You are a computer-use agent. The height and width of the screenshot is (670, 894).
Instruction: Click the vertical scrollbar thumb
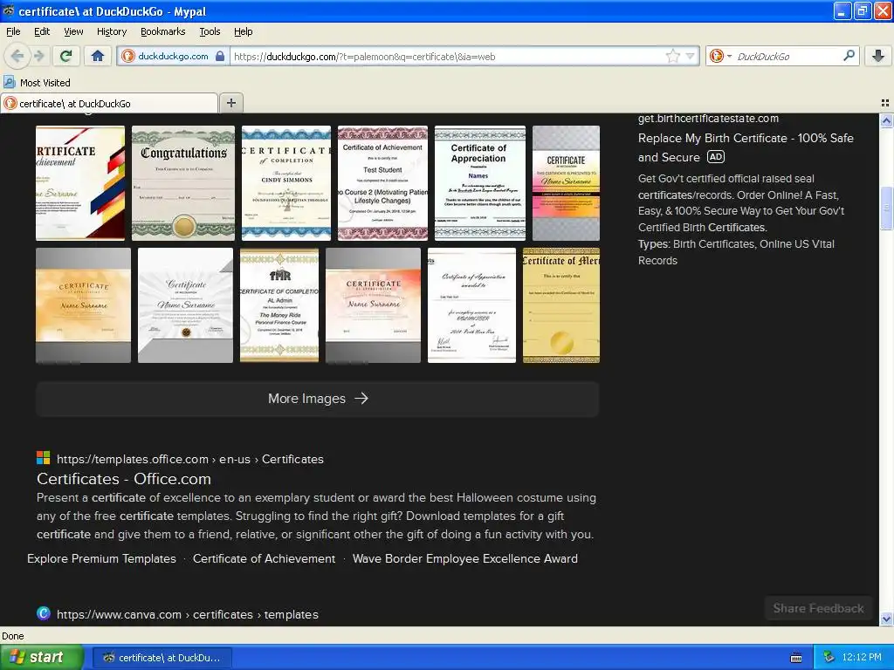pos(886,208)
